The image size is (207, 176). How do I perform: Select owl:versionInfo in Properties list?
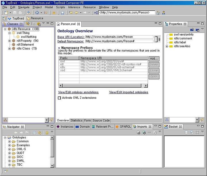coord(184,35)
